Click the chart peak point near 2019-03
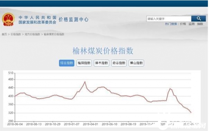209x131 pixels. click(x=85, y=82)
